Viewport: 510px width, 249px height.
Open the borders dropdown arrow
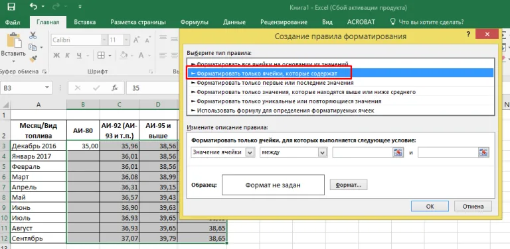[110, 56]
